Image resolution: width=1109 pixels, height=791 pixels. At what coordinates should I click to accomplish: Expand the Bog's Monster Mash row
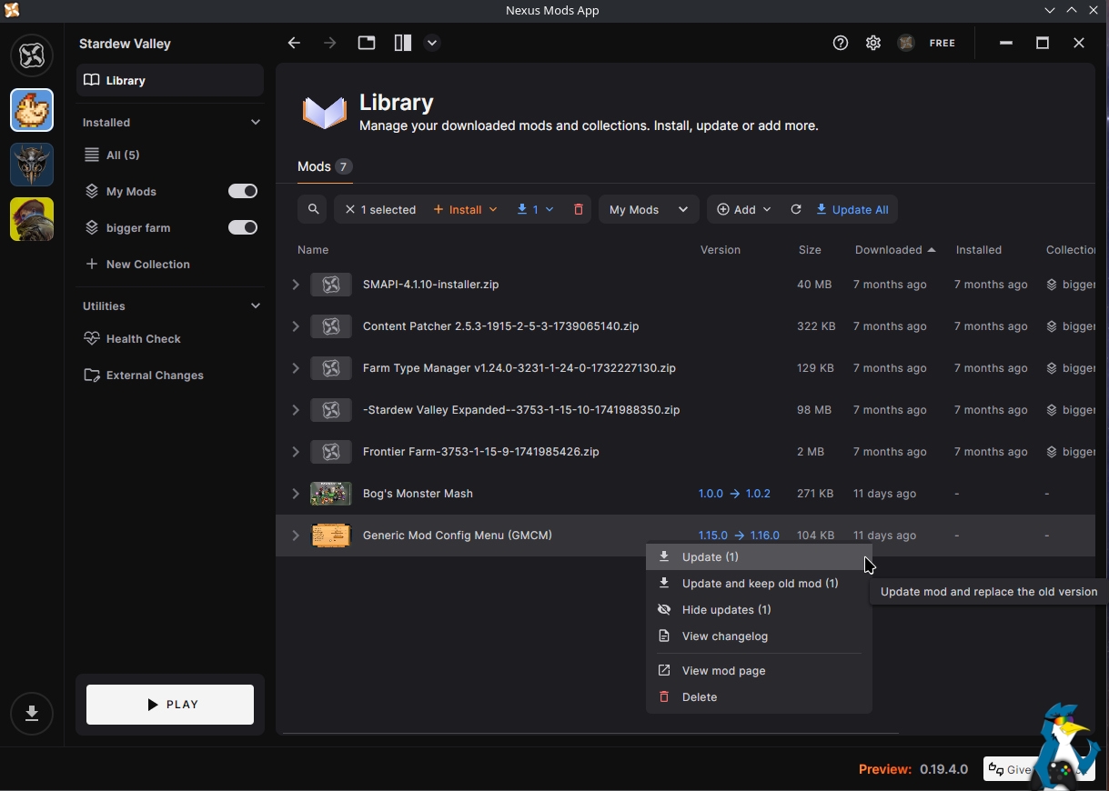tap(296, 494)
